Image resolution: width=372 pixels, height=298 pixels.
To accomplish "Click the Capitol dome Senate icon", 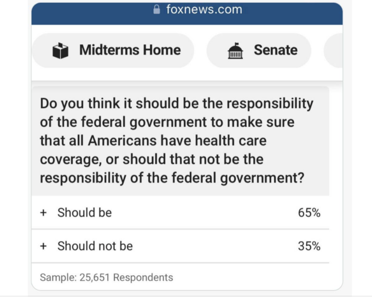I will pyautogui.click(x=235, y=50).
